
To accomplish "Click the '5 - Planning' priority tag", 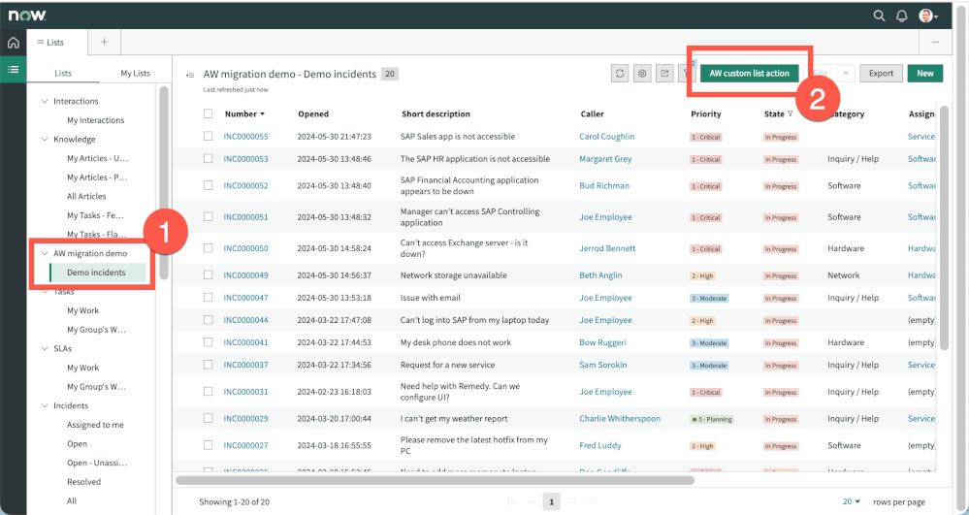I will point(712,419).
